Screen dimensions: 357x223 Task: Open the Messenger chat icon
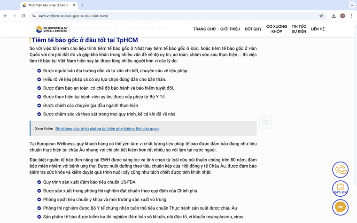pyautogui.click(x=340, y=207)
